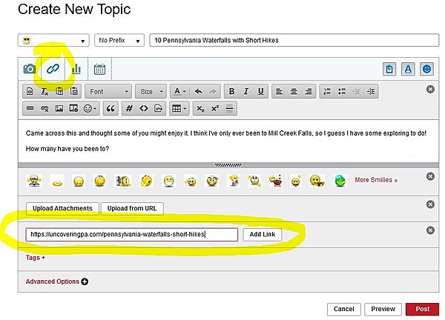Click the link URL input field

coord(132,234)
